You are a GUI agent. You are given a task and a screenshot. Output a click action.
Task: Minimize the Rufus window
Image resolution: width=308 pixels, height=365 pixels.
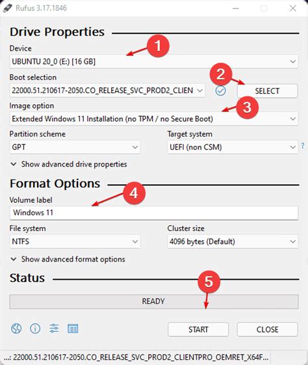pos(236,8)
